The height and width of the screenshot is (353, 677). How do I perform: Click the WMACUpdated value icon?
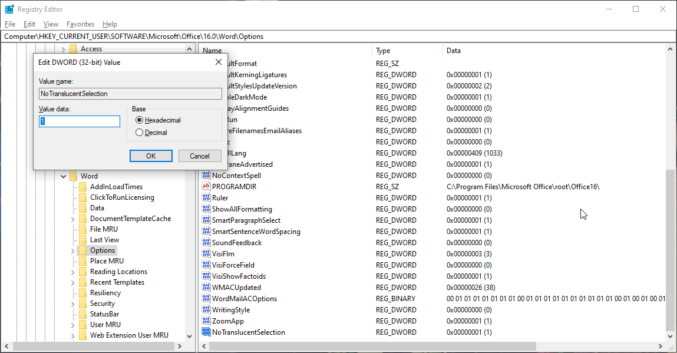(x=206, y=288)
